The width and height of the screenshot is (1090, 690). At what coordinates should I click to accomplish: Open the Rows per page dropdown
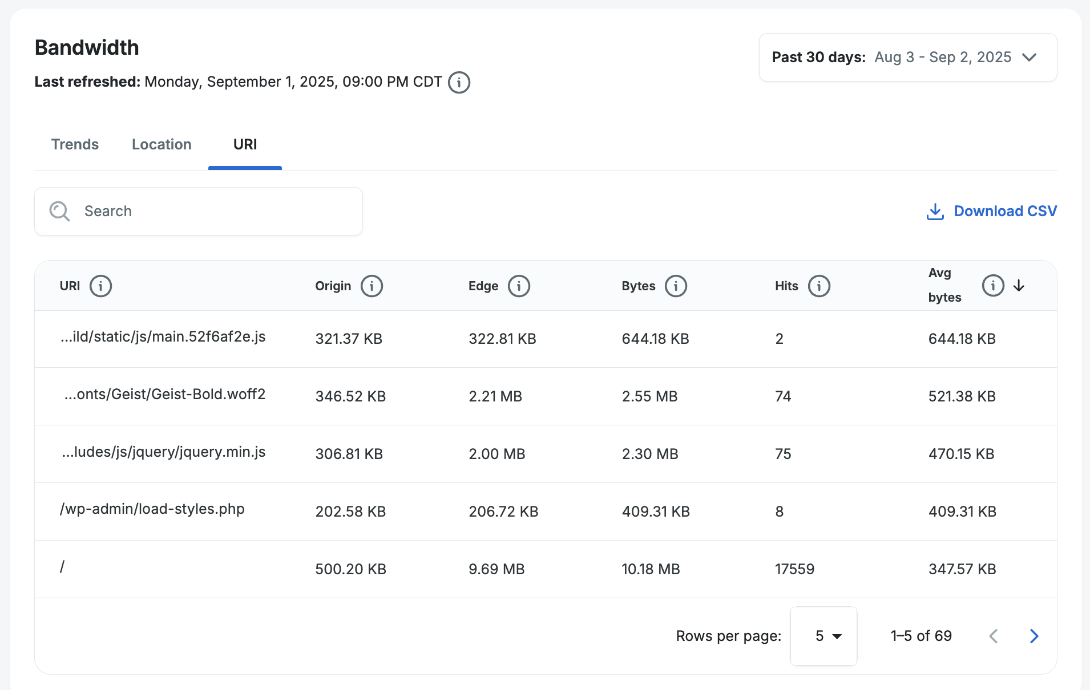[x=823, y=636]
